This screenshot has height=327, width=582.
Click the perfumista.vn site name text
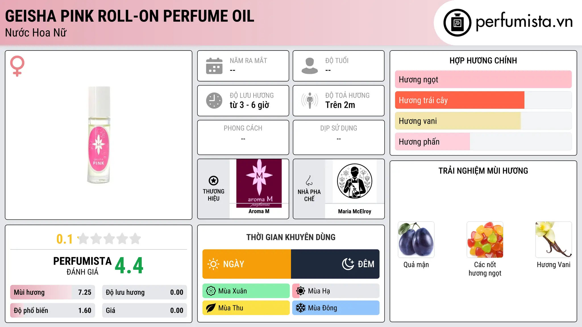[524, 22]
